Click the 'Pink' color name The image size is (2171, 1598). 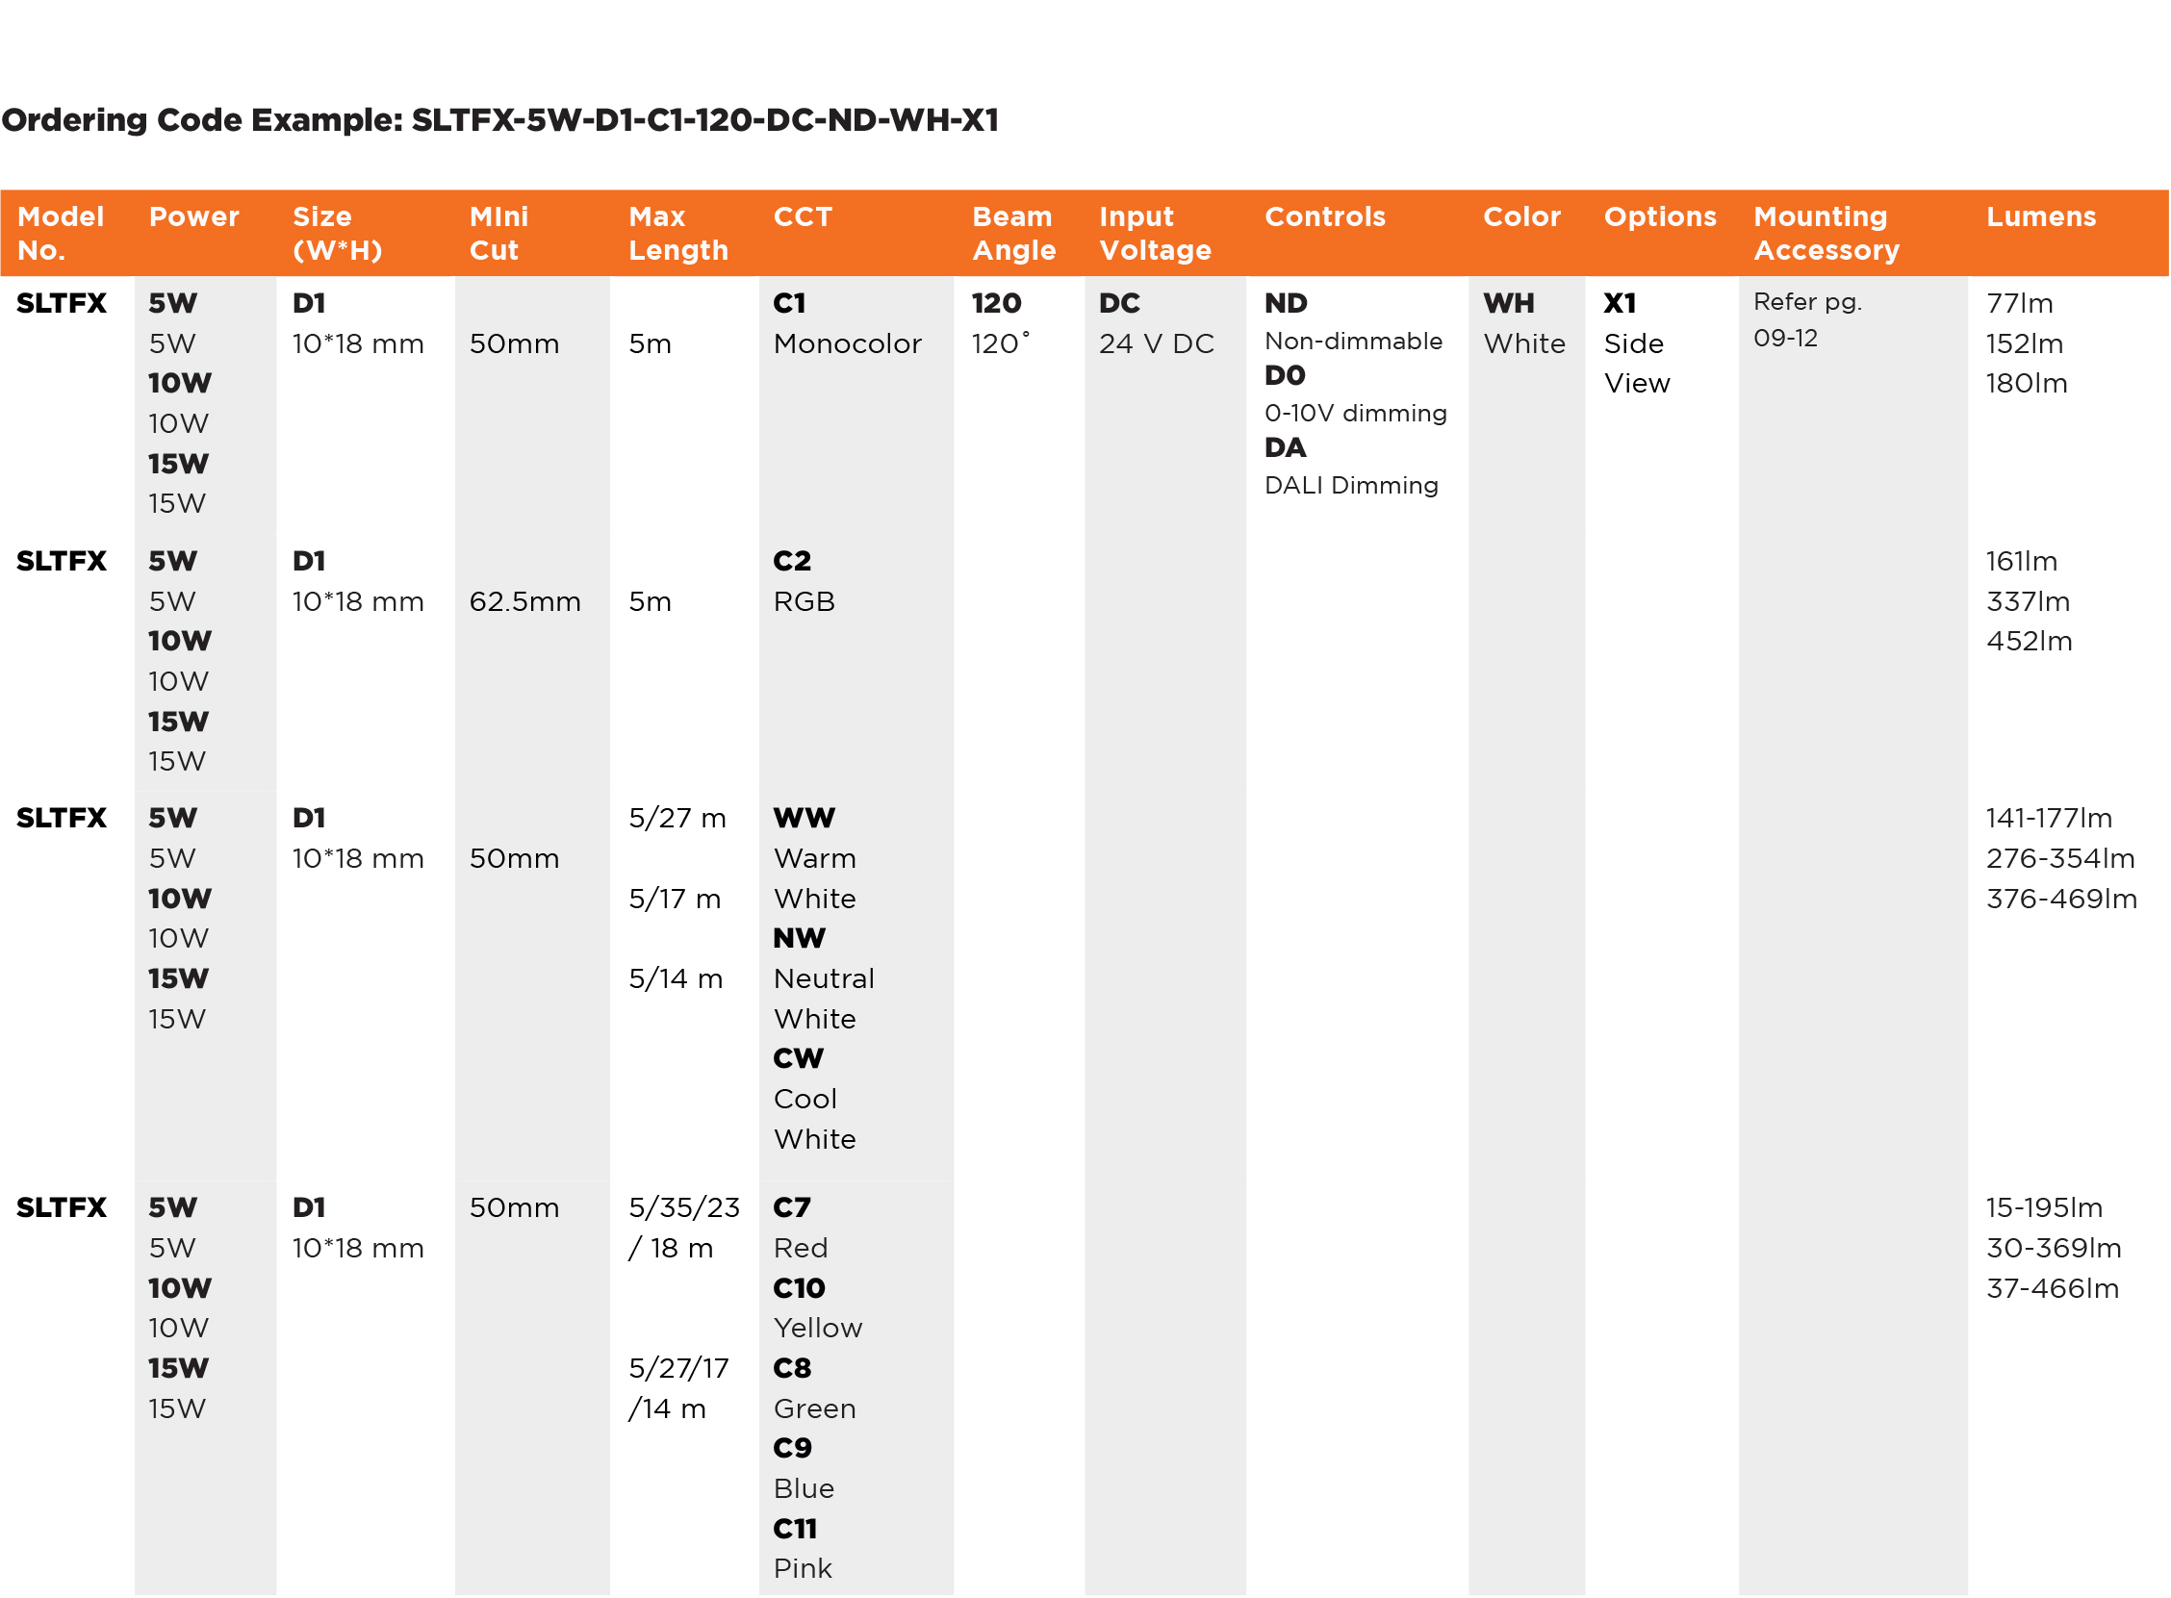[802, 1570]
